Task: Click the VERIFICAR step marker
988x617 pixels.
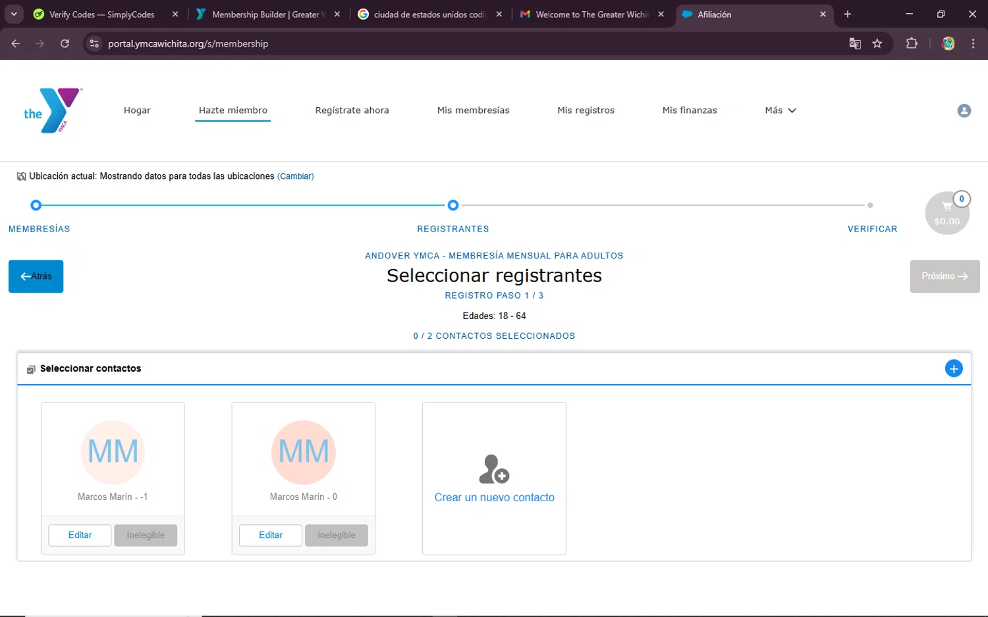Action: point(870,205)
